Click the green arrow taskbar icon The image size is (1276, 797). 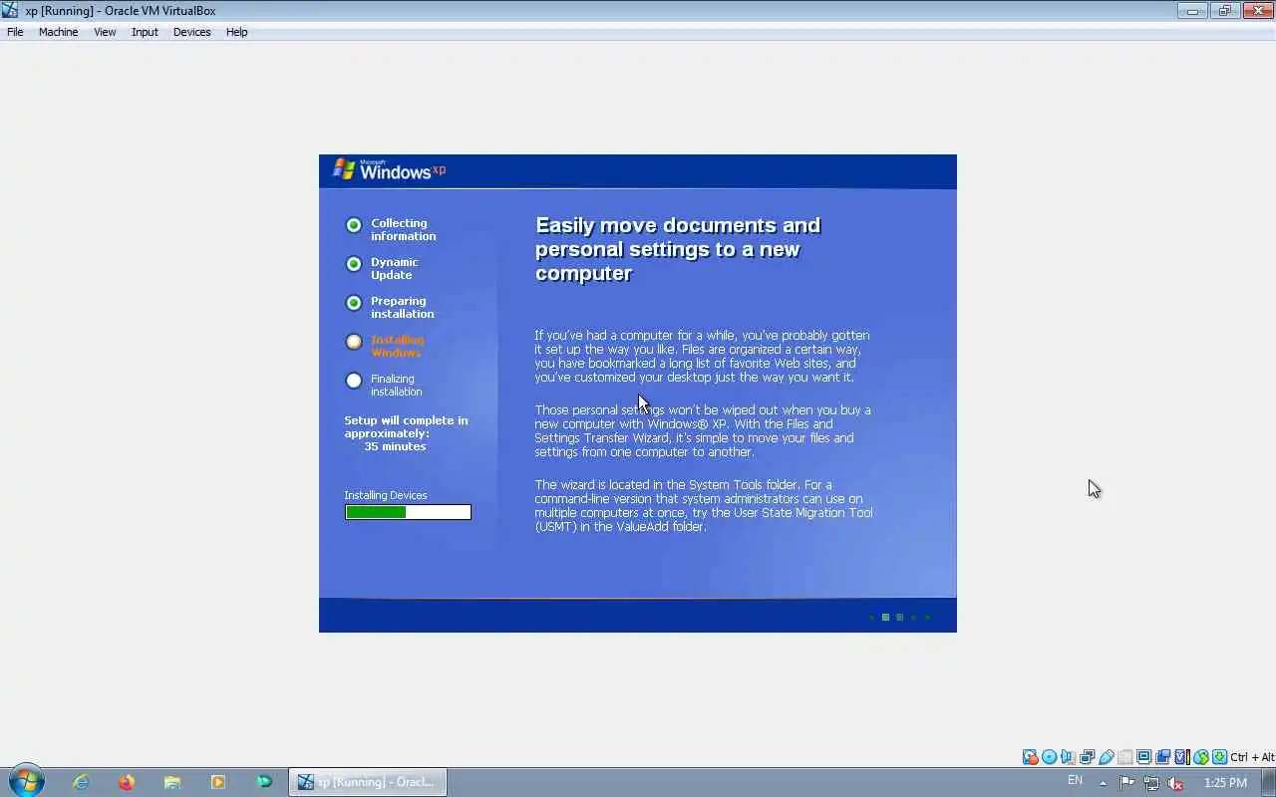pyautogui.click(x=264, y=782)
